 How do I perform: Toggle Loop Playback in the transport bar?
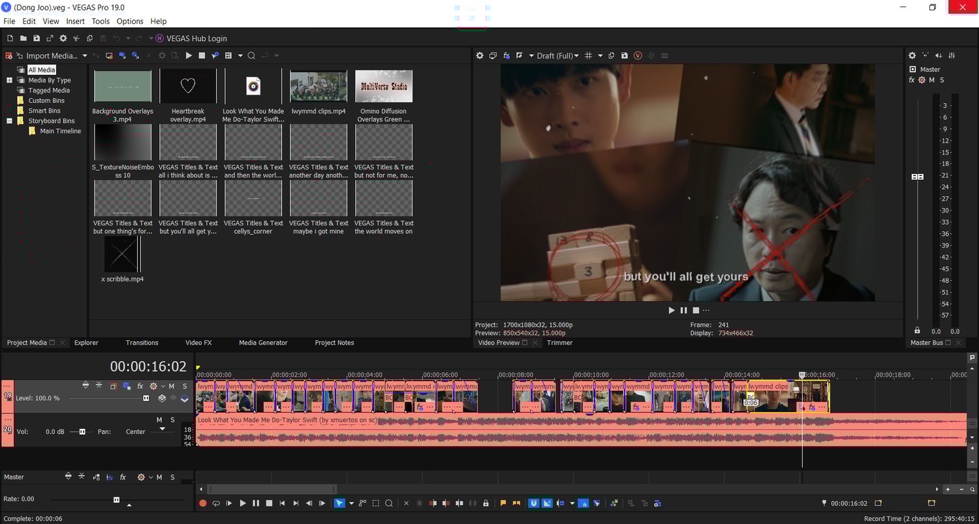click(216, 503)
